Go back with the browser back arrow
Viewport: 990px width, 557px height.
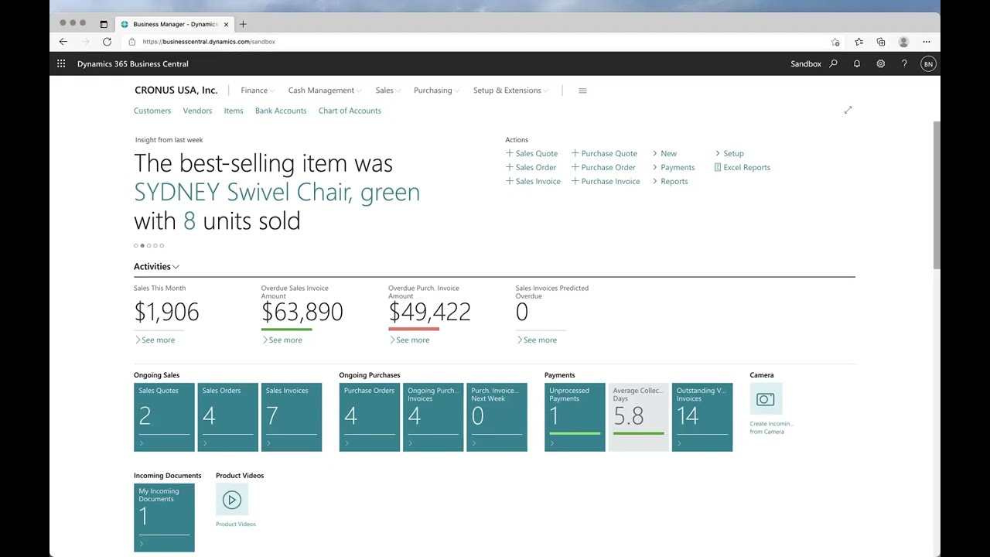[63, 42]
